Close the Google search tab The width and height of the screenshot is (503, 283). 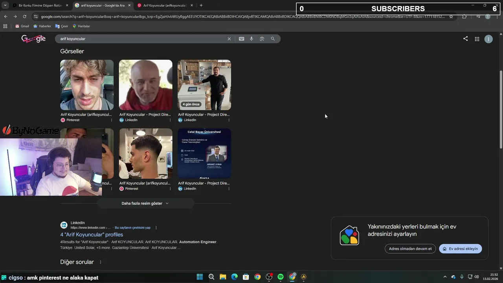point(129,6)
